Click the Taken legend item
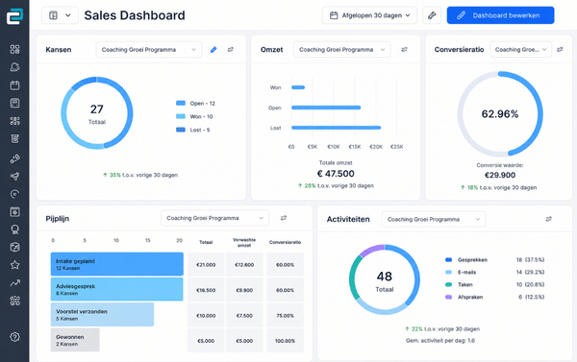The width and height of the screenshot is (577, 362). pos(494,284)
